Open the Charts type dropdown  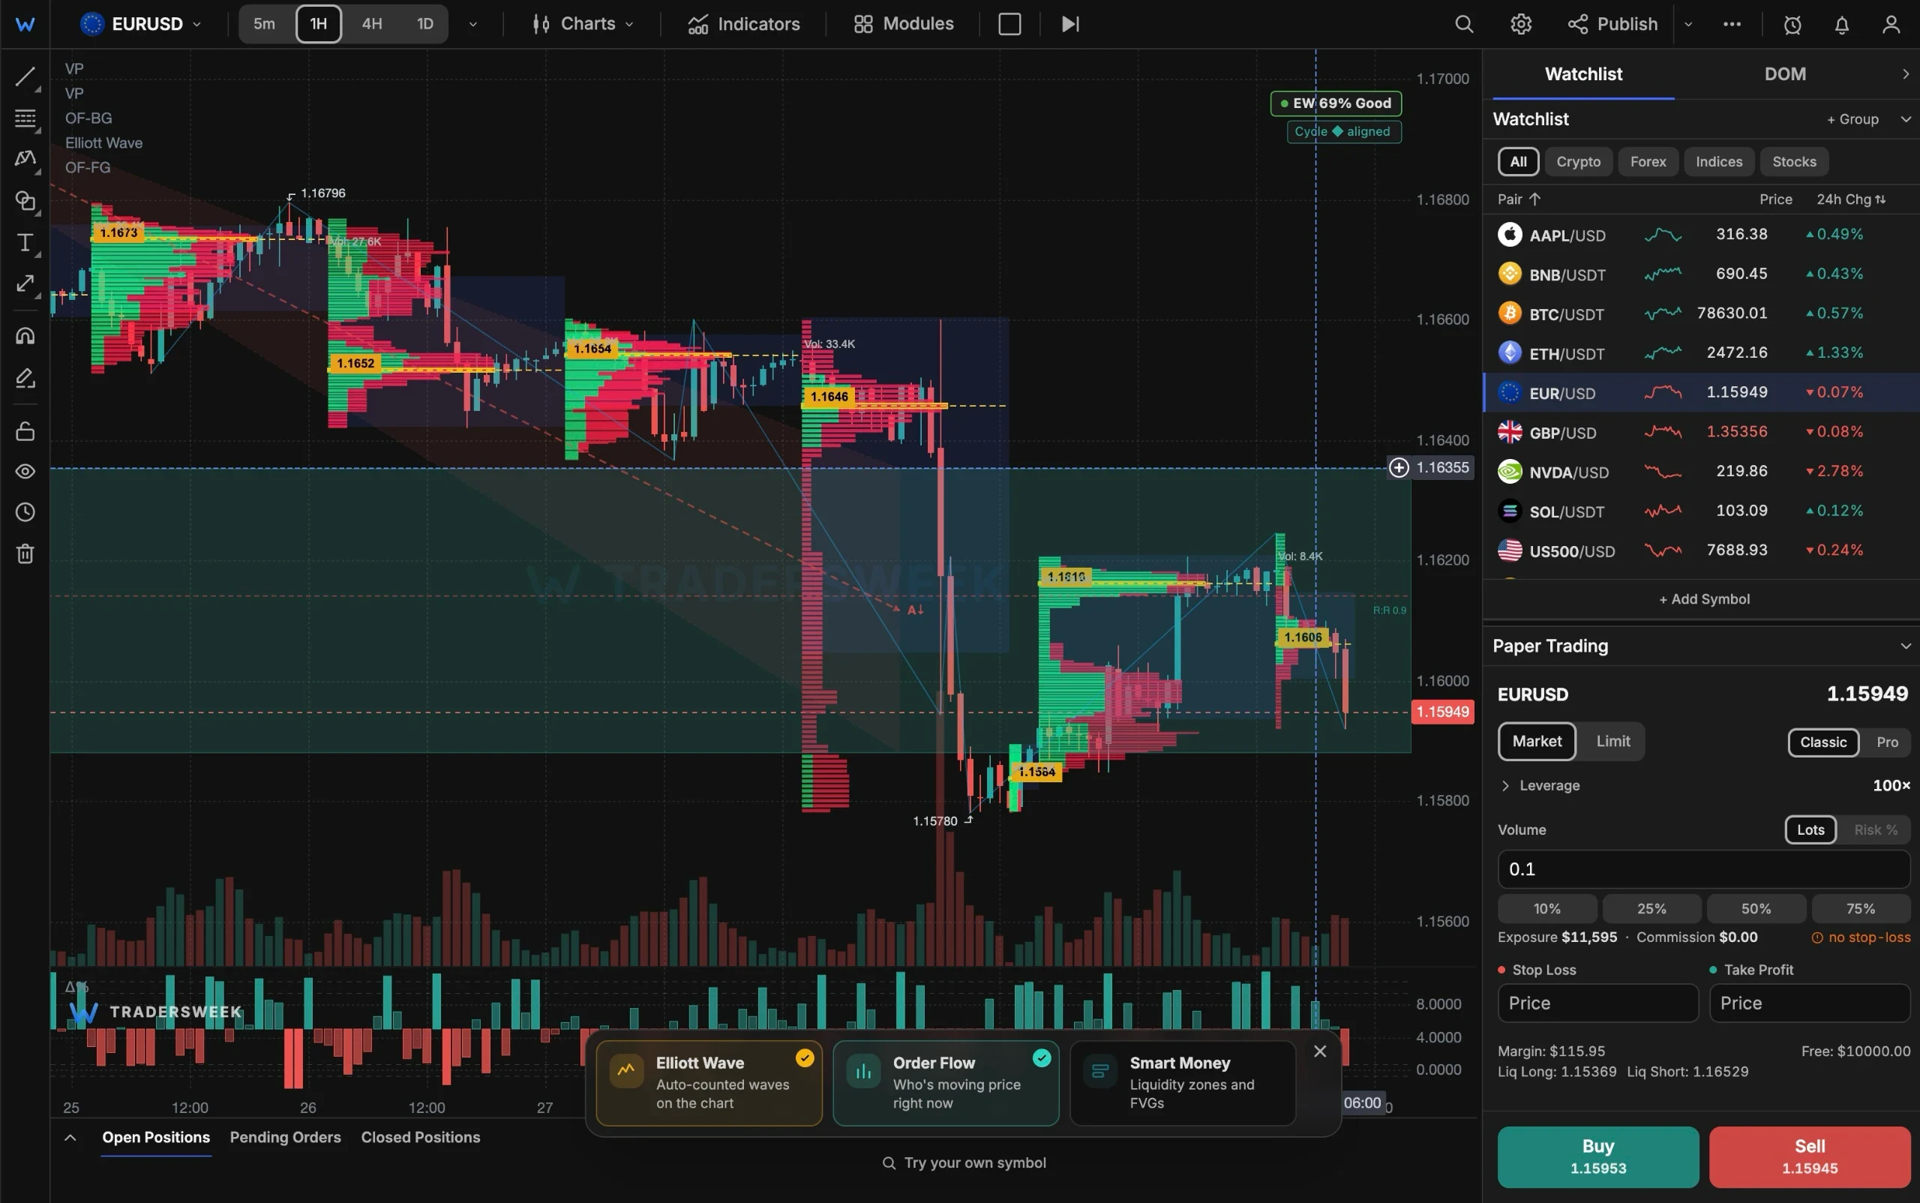click(x=583, y=24)
